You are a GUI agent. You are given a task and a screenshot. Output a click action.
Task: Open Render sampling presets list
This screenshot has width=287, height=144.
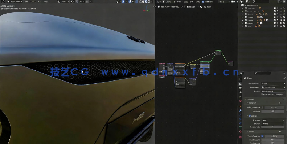280,131
